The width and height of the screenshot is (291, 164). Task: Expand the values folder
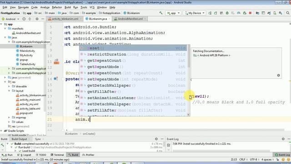point(9,122)
